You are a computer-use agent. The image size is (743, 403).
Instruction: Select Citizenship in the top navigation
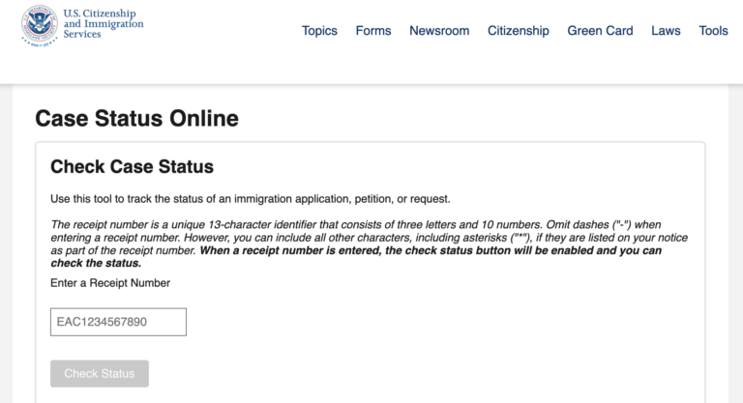[518, 31]
